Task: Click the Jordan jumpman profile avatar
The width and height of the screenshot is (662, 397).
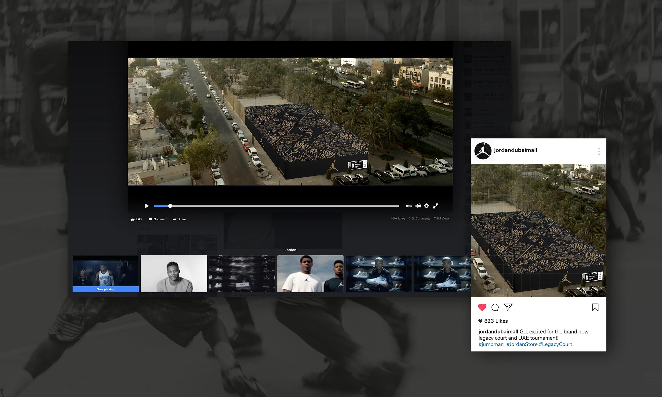Action: [x=483, y=151]
